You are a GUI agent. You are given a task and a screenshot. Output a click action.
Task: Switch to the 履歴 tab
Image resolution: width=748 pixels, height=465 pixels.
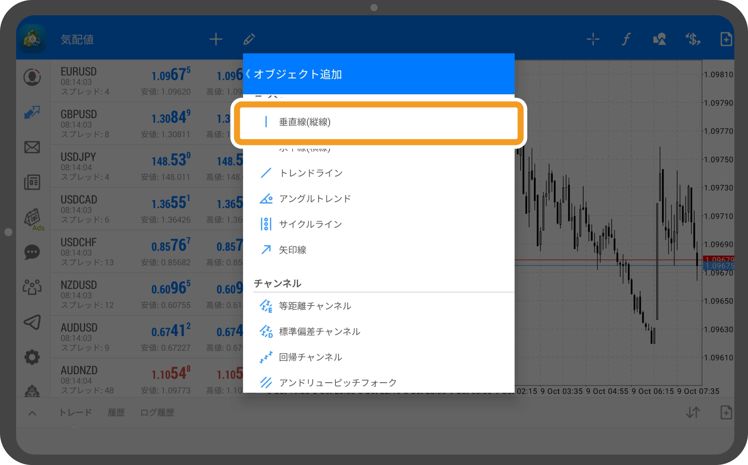click(116, 412)
